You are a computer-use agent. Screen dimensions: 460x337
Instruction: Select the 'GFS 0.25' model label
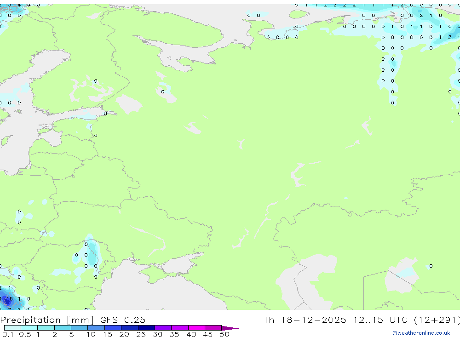coord(123,320)
